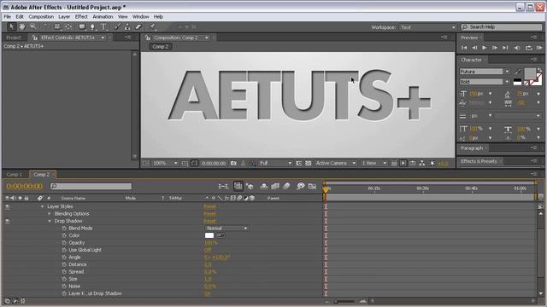Click the eyedropper in Character panel
The width and height of the screenshot is (547, 307).
pyautogui.click(x=518, y=72)
